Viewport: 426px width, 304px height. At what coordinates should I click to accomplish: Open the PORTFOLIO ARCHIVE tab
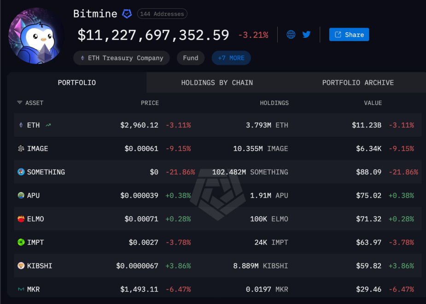[x=358, y=82]
